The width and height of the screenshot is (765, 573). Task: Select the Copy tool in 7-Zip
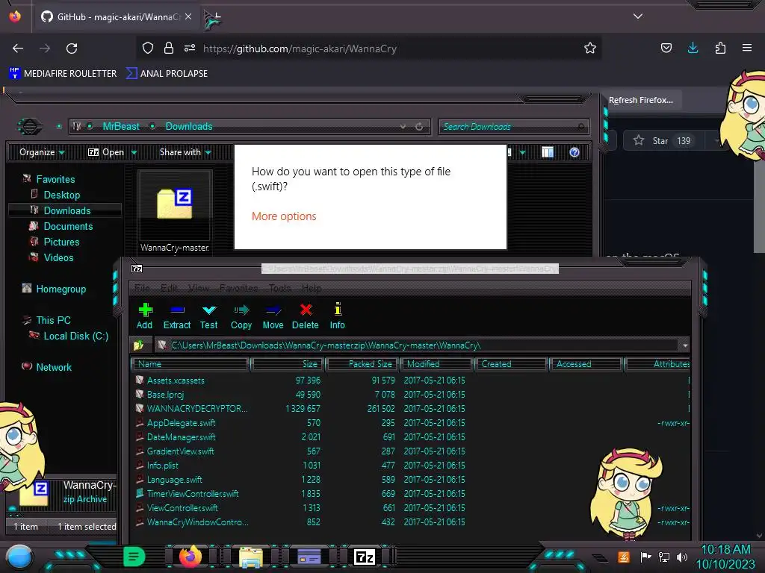tap(241, 316)
